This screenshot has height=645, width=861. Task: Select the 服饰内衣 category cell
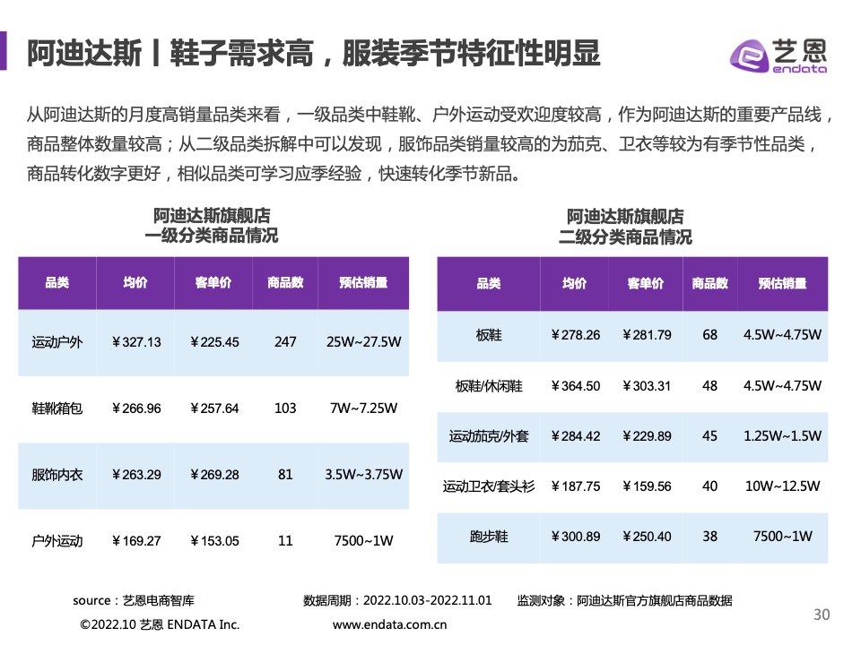57,475
